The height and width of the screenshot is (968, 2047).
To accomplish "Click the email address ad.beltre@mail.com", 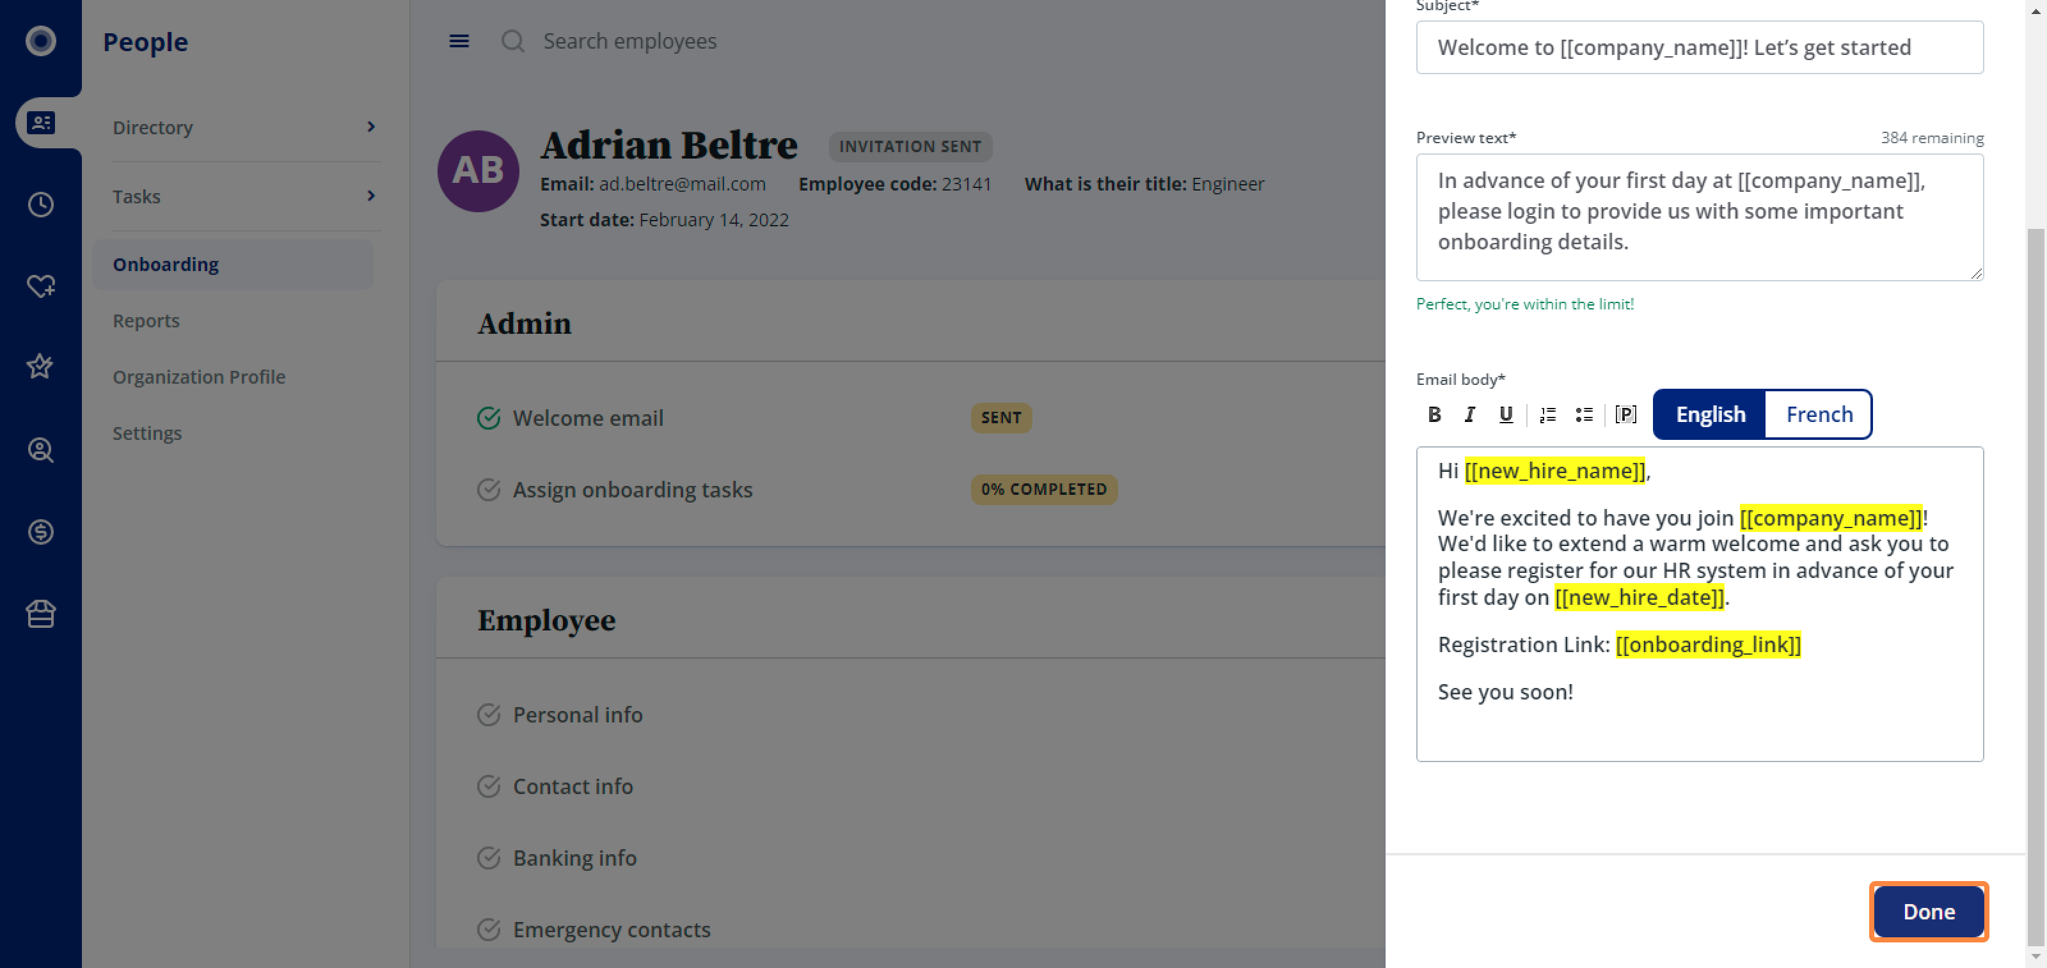I will [682, 183].
